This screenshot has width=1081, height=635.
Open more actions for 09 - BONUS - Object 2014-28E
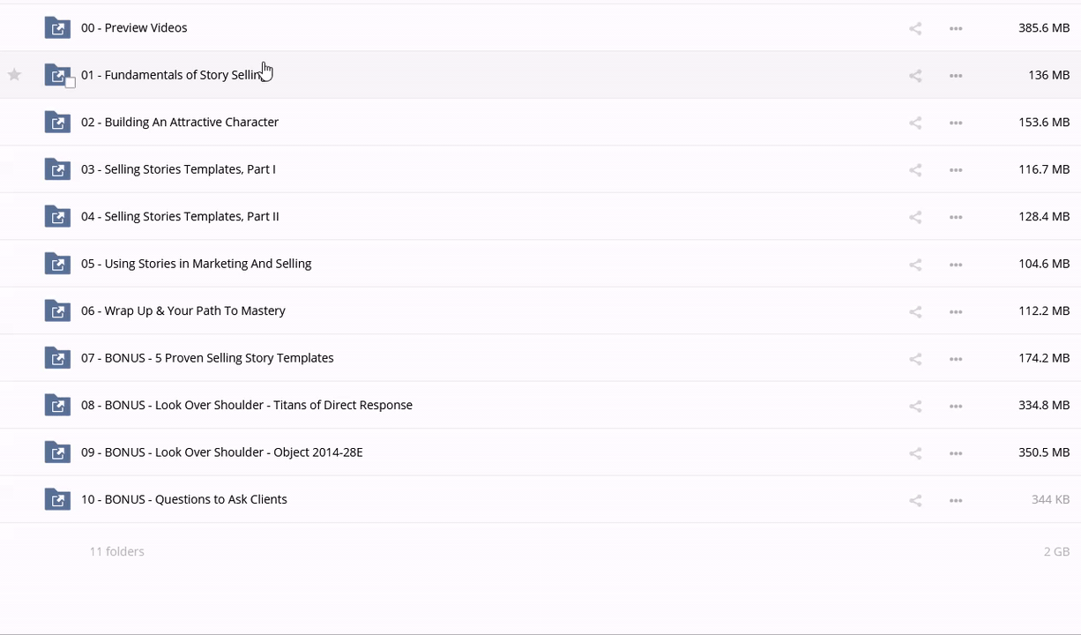point(956,453)
